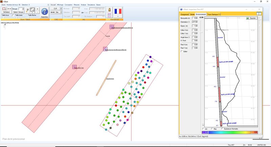Open the Affichage menu
The image size is (271, 147).
(x=60, y=5)
